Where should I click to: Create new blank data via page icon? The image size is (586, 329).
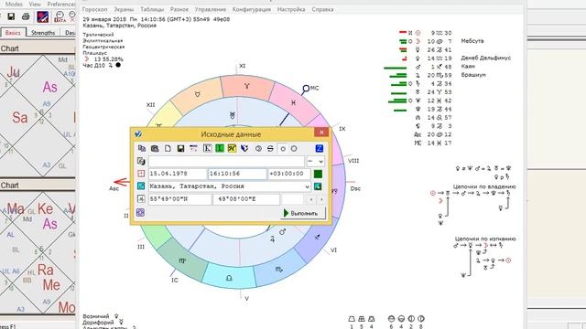click(168, 148)
